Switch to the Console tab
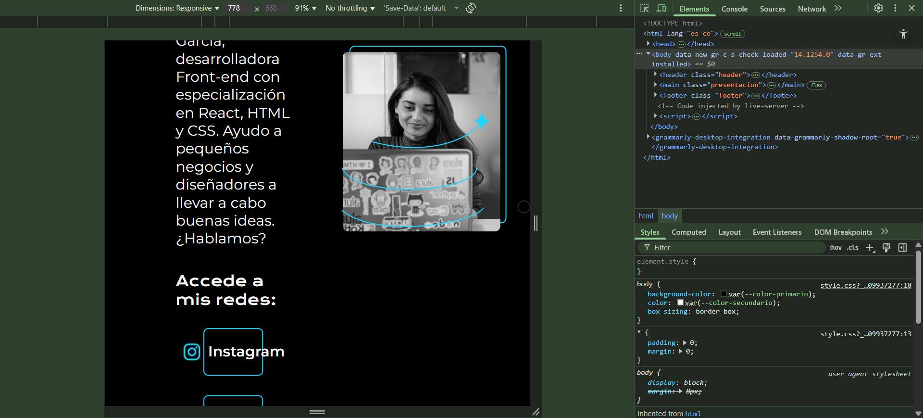The width and height of the screenshot is (923, 418). [735, 9]
